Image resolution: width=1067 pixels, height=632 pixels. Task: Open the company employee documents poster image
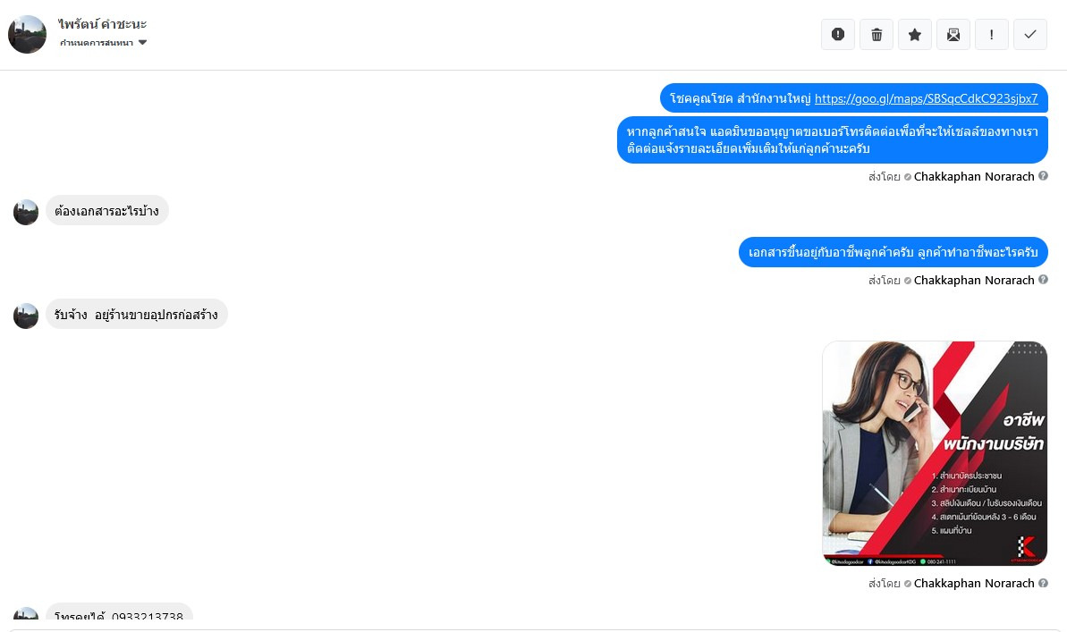point(935,453)
